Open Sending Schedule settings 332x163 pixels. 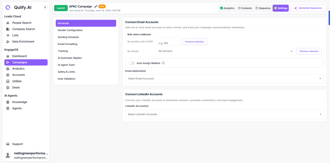click(86, 37)
